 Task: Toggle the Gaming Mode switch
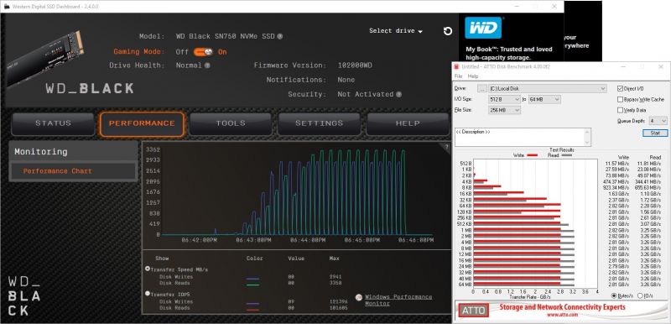(203, 52)
